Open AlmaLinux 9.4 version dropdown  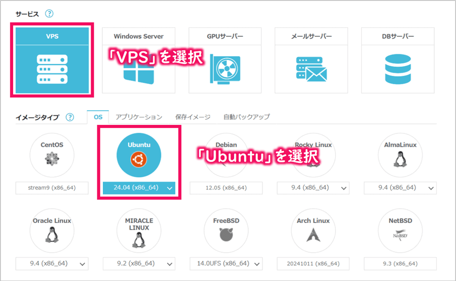[x=400, y=188]
